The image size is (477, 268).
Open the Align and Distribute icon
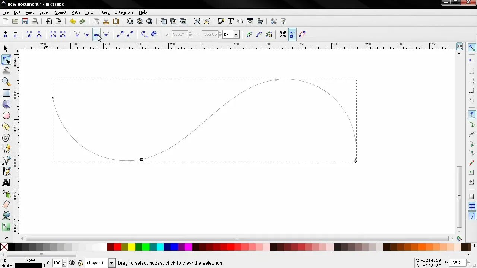[x=260, y=21]
